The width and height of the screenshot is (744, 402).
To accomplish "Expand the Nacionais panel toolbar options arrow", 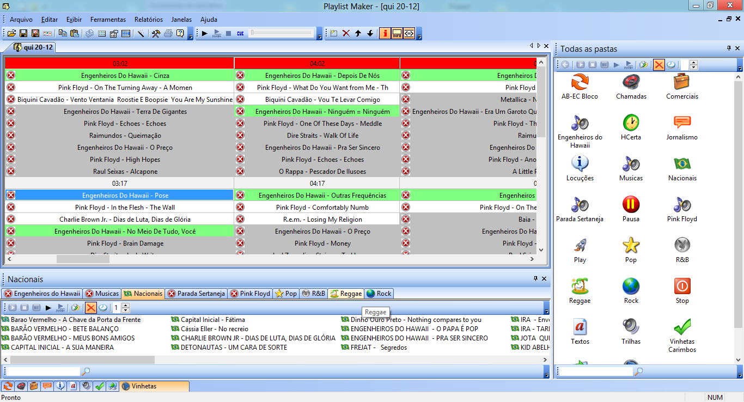I will 546,309.
